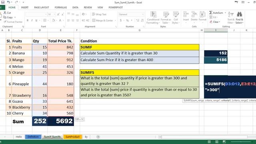The image size is (256, 144).
Task: Click the Accounting dollar format icon
Action: [121, 20]
